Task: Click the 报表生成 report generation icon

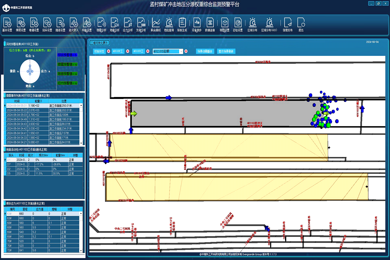Action: pyautogui.click(x=182, y=24)
